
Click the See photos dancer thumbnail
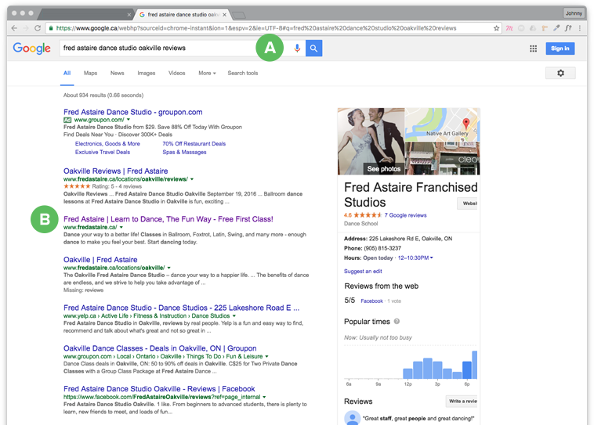(371, 141)
